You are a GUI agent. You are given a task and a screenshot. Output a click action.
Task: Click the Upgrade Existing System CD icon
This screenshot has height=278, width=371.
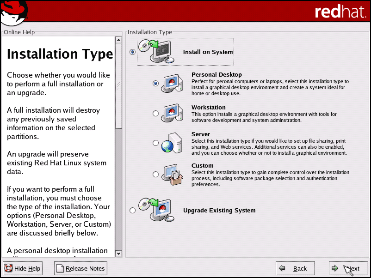156,210
